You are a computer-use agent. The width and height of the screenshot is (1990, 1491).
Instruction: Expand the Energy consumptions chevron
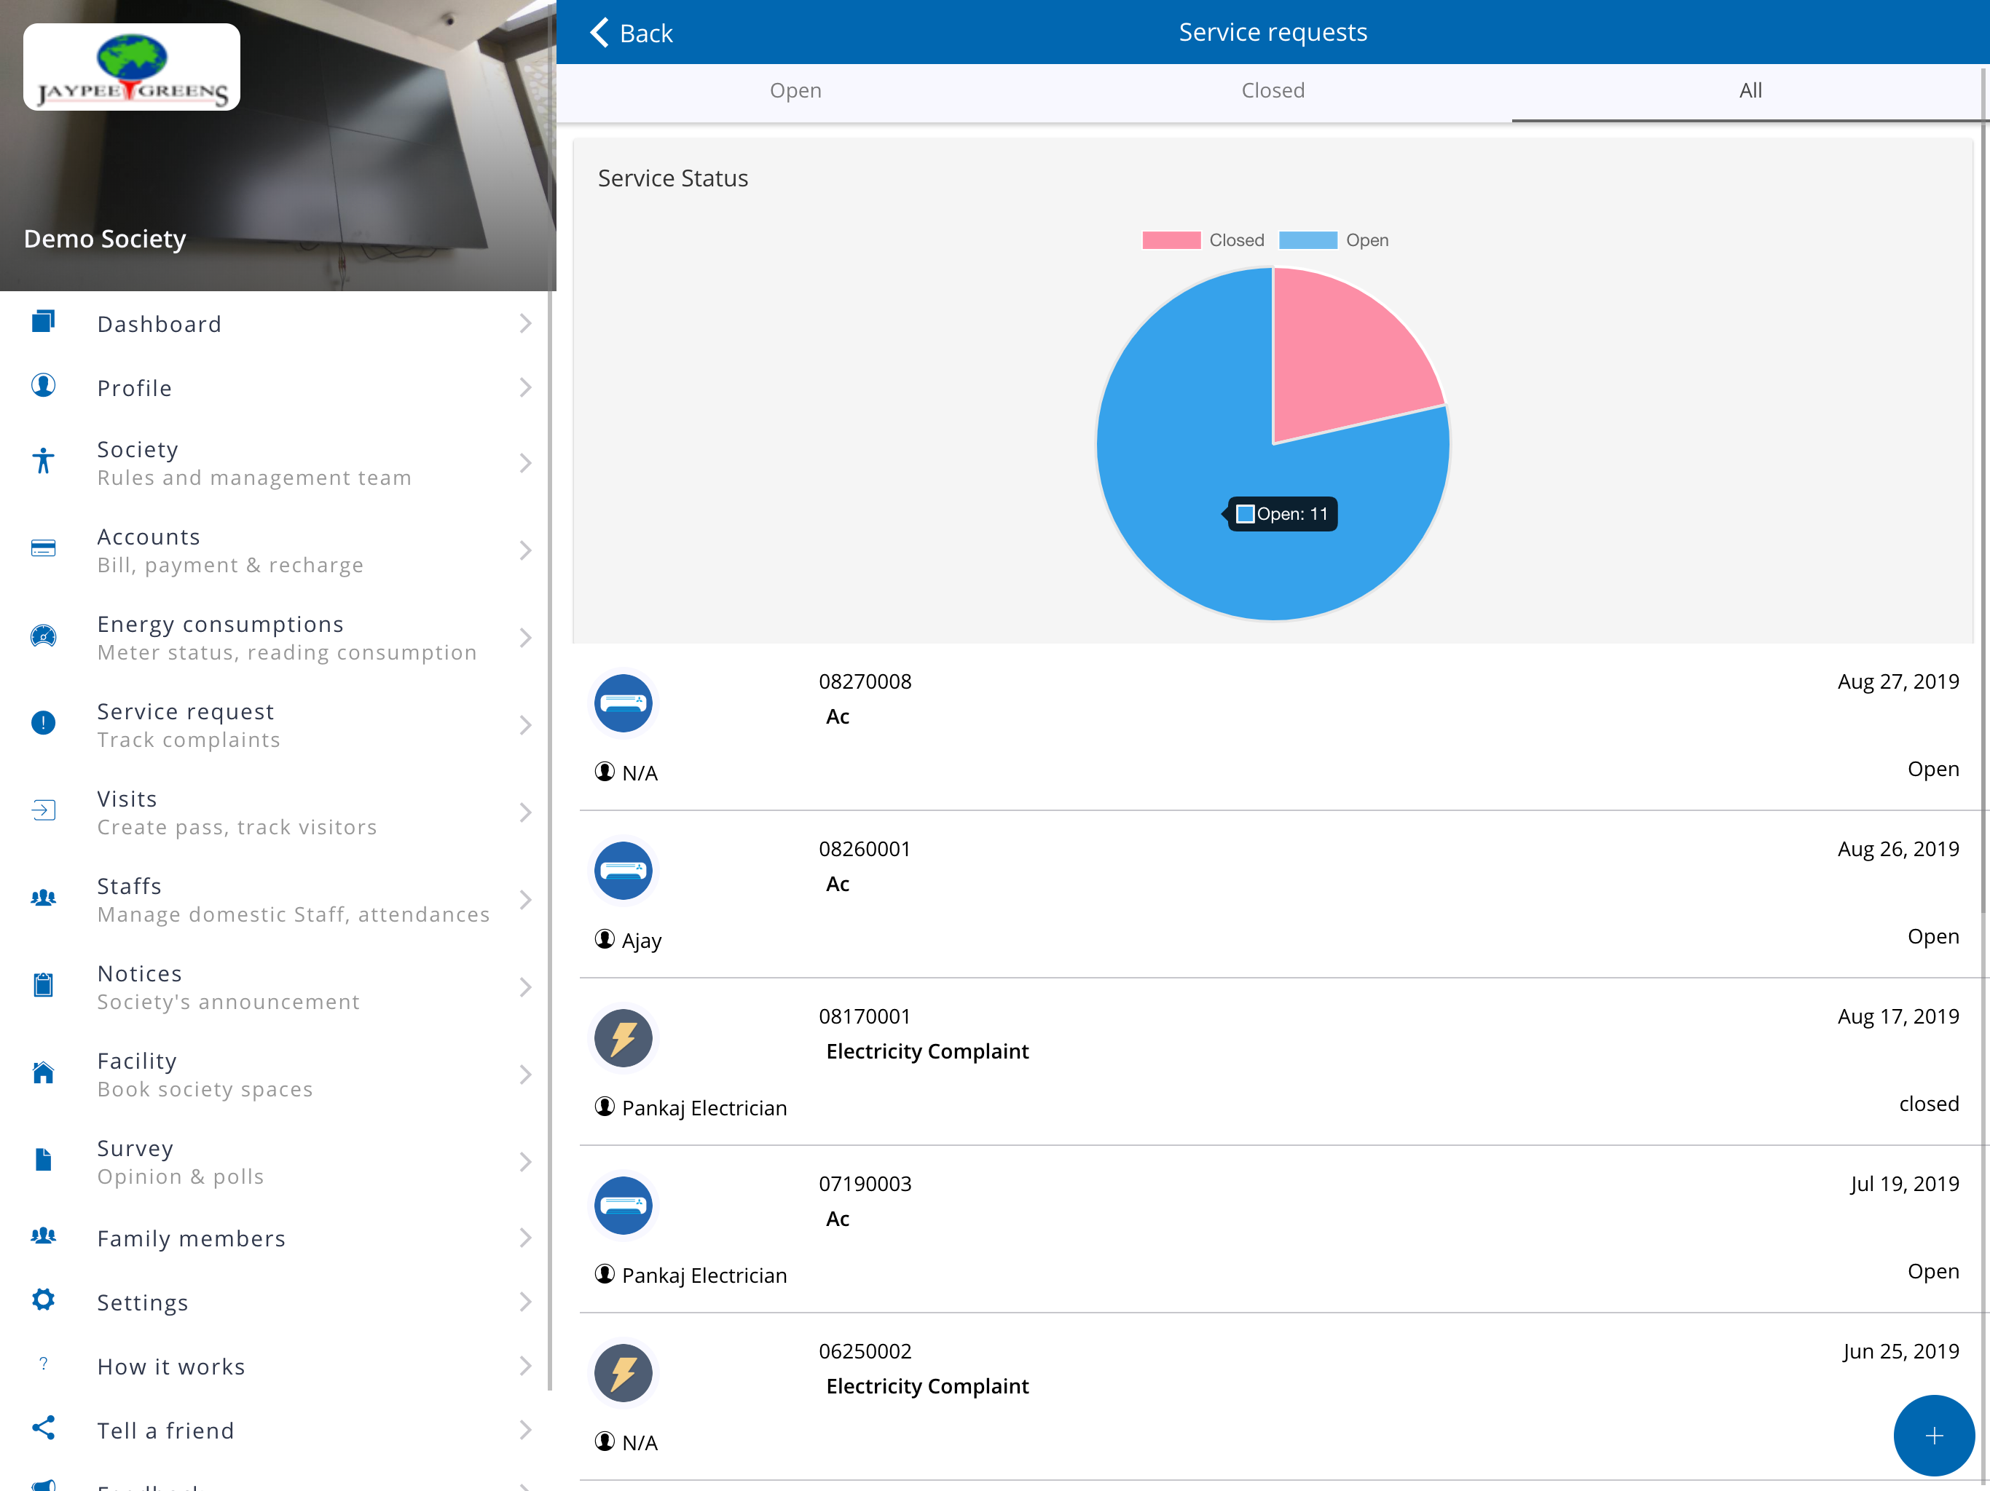click(525, 638)
